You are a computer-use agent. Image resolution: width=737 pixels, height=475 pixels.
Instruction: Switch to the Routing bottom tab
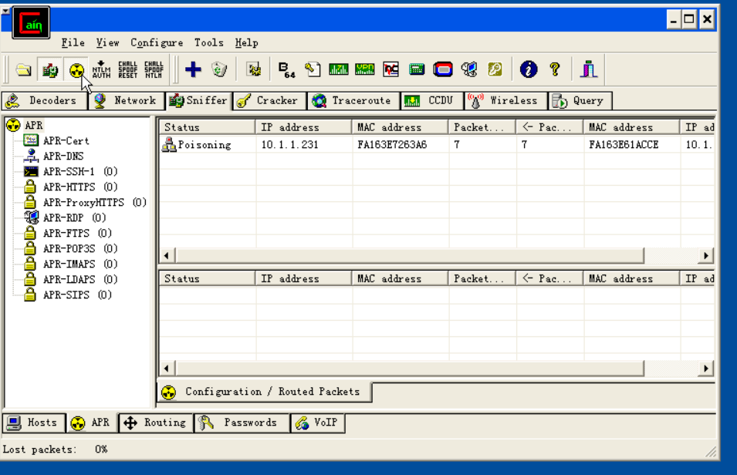(156, 423)
